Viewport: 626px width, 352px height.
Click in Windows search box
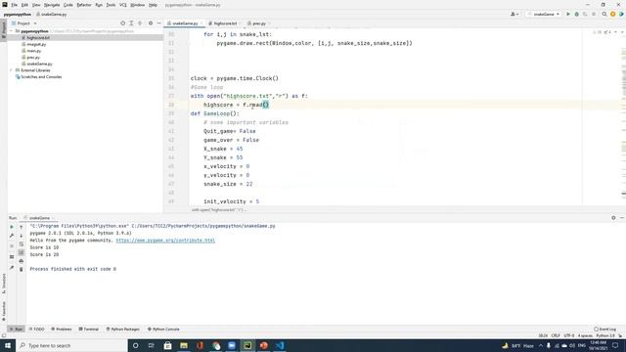coord(71,345)
